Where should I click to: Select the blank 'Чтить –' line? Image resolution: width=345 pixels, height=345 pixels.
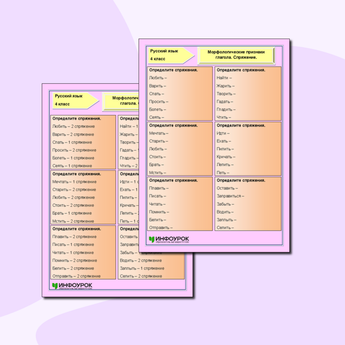[x=224, y=117]
